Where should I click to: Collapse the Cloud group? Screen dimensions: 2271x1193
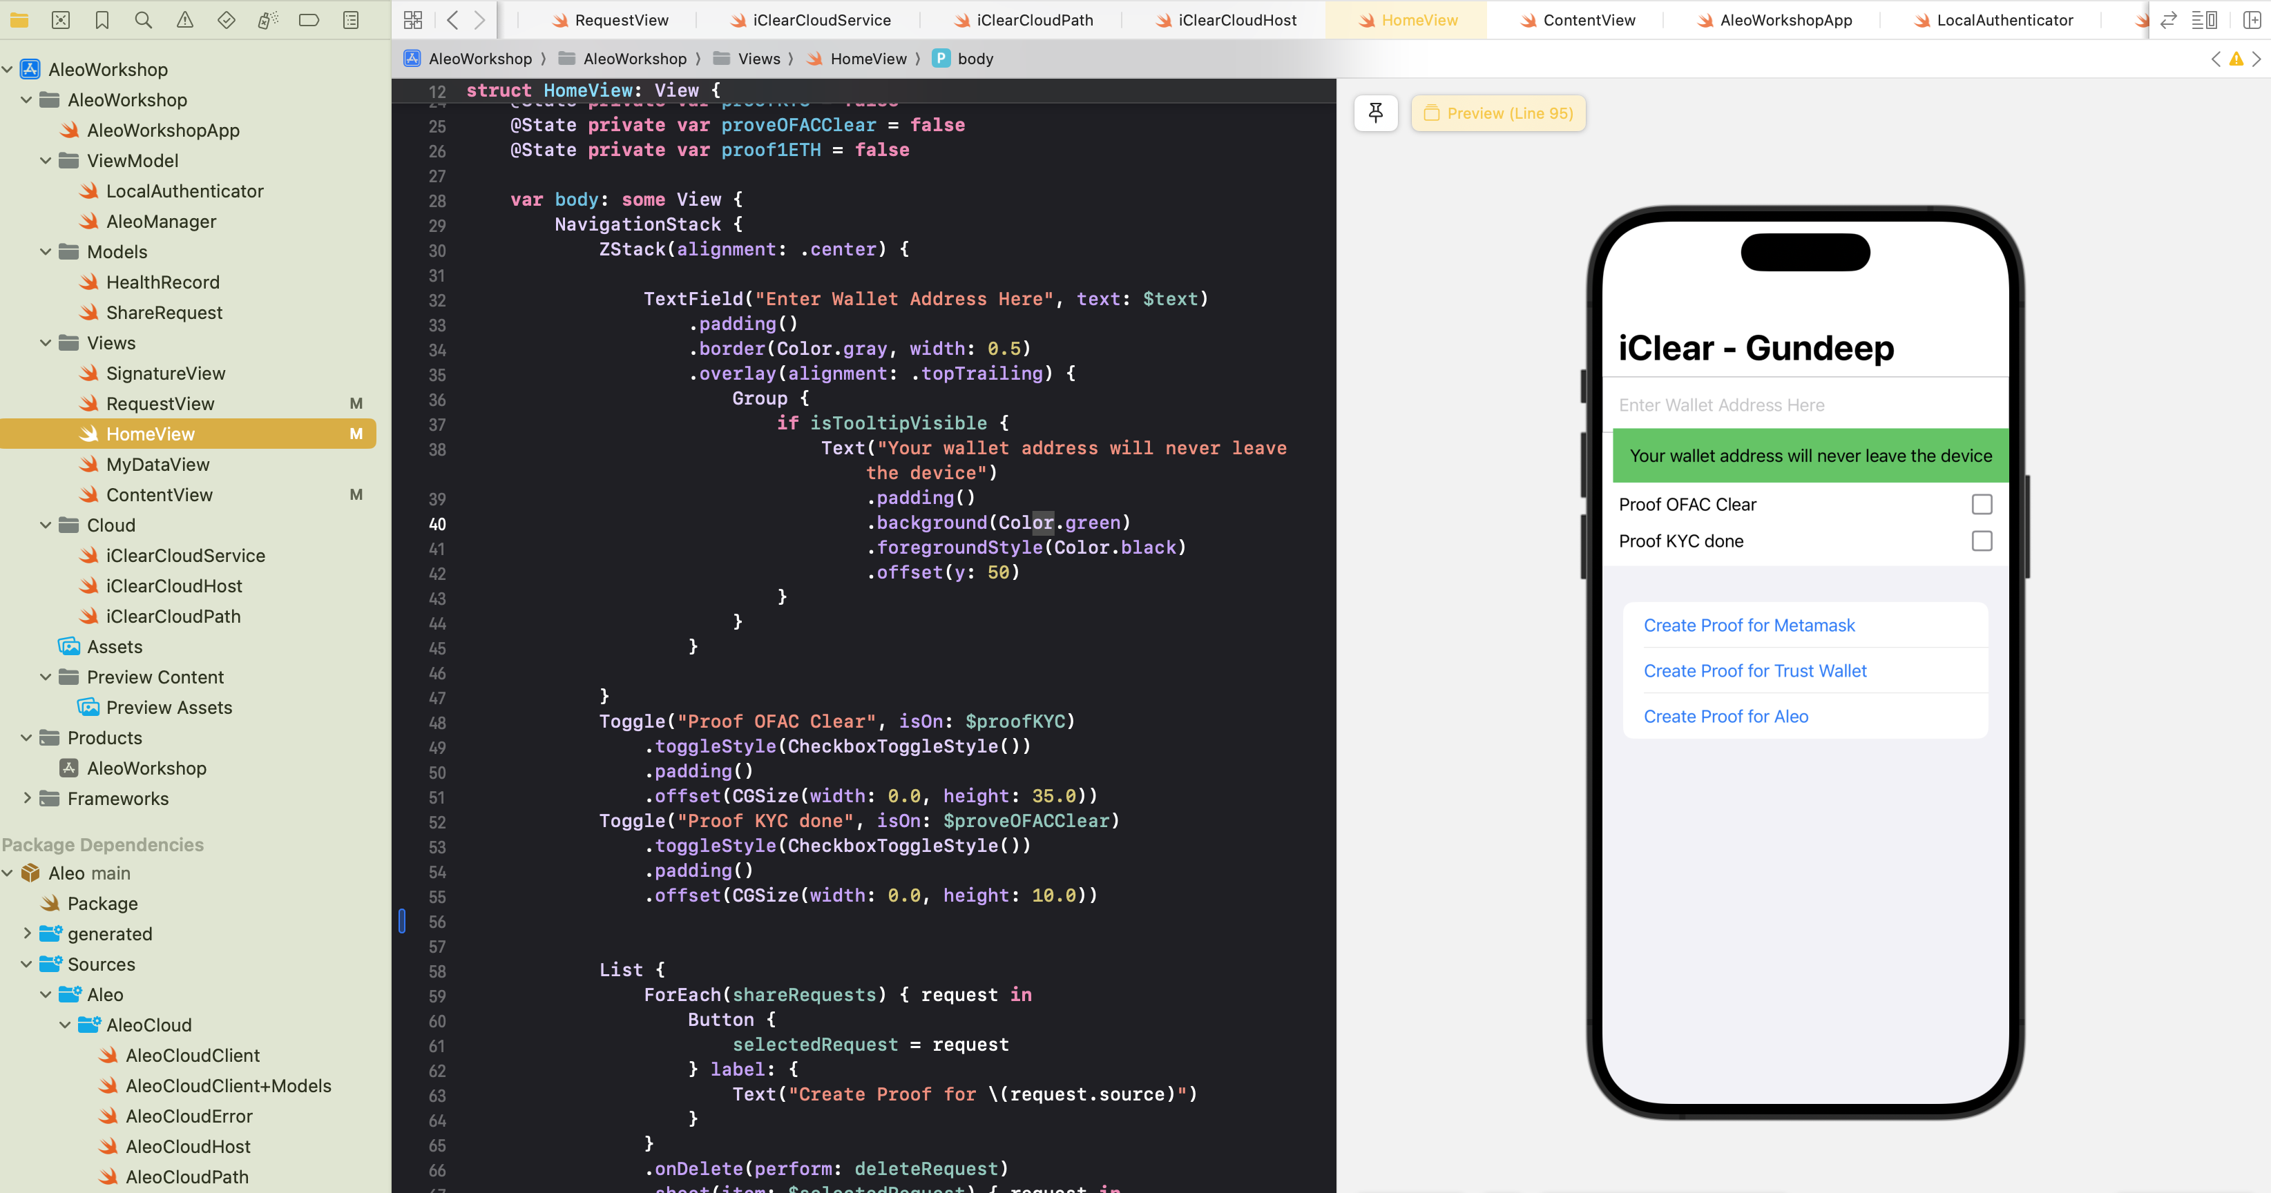click(x=46, y=525)
